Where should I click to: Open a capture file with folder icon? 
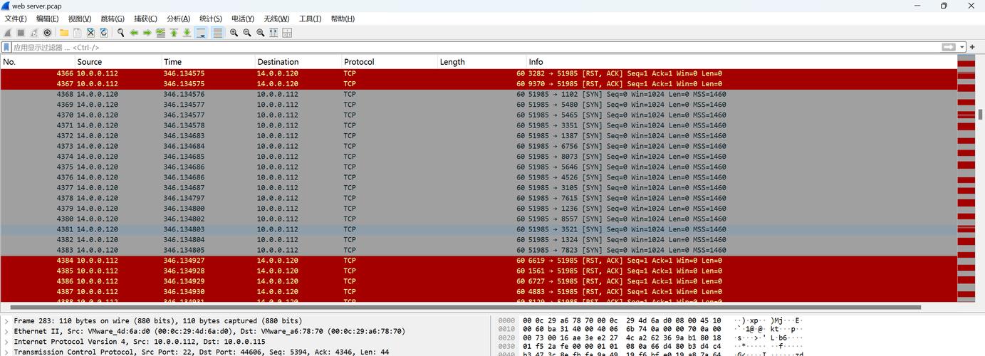pos(64,33)
